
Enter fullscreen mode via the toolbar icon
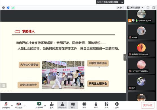[x=148, y=8]
